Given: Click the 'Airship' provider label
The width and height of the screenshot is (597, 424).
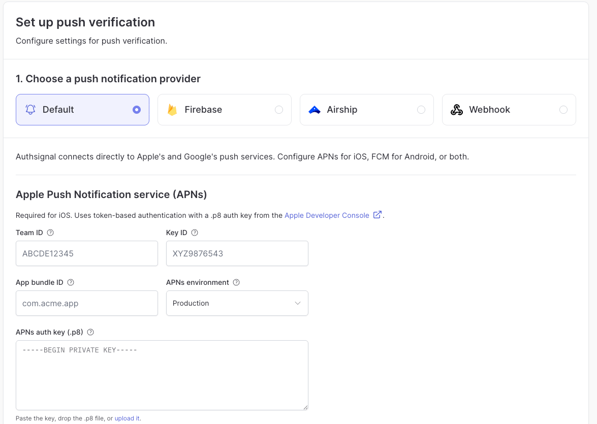Looking at the screenshot, I should pos(342,110).
